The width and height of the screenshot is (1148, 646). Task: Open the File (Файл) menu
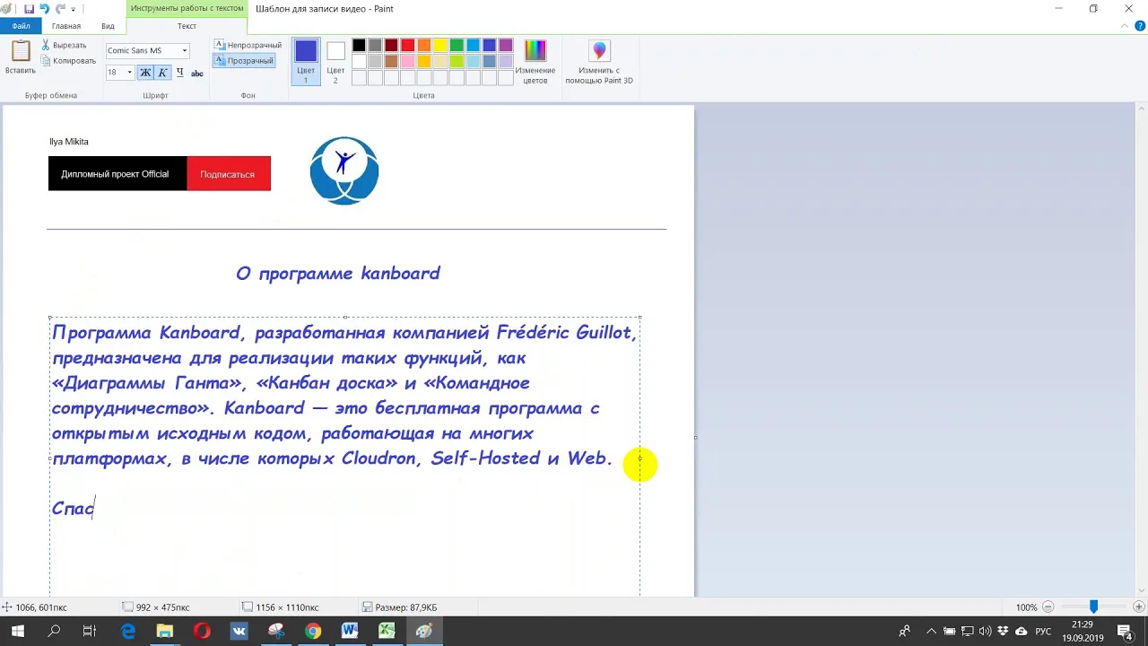pos(22,26)
